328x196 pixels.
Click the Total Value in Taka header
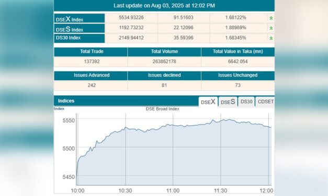pyautogui.click(x=238, y=52)
